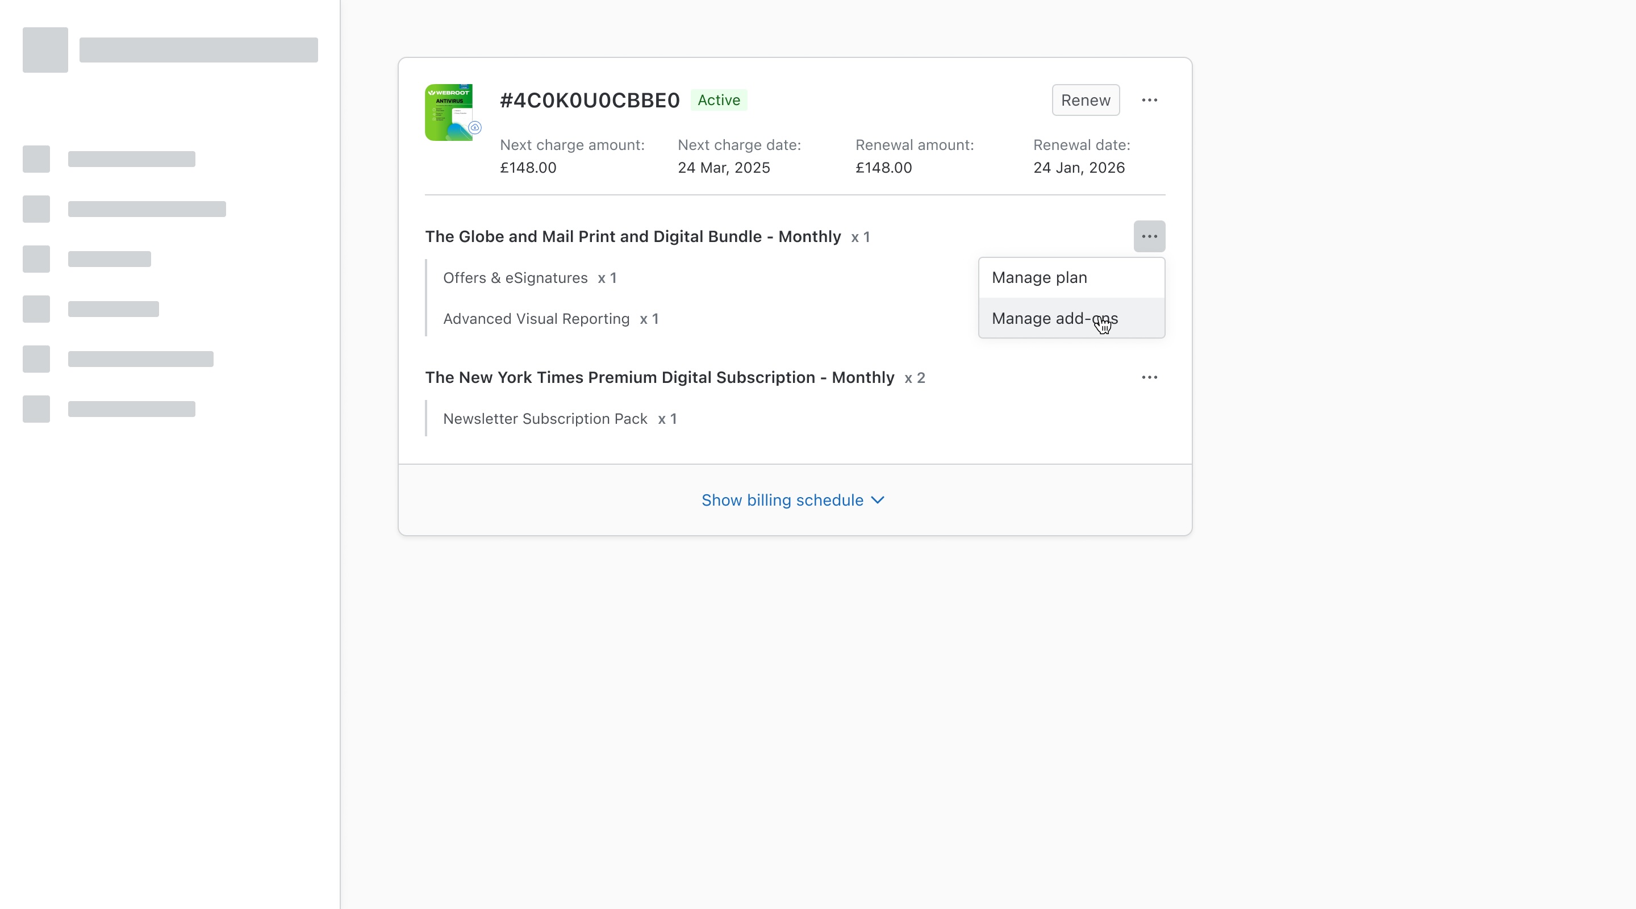Click the Next charge amount label
Screen dimensions: 1636x909
[571, 145]
